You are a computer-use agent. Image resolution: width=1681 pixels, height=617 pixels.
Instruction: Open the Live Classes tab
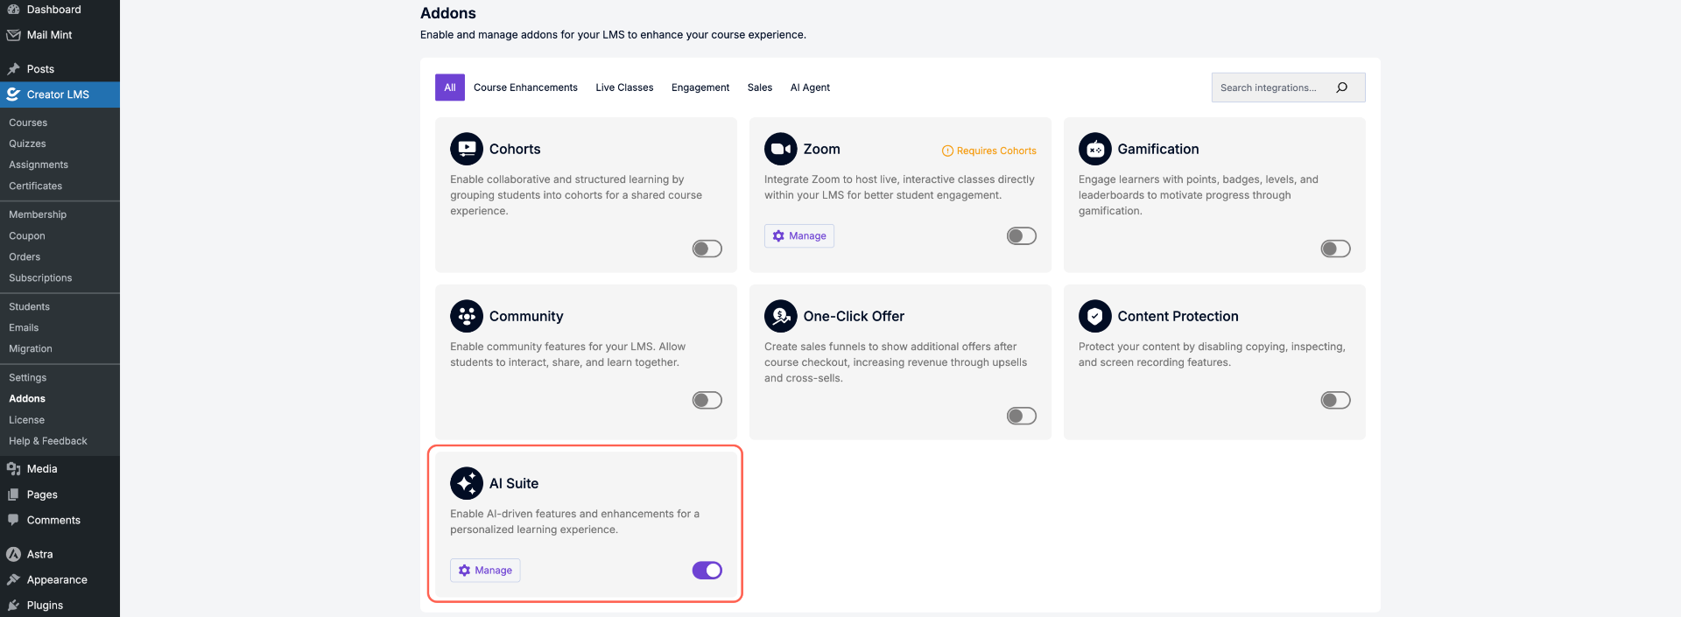(x=624, y=88)
